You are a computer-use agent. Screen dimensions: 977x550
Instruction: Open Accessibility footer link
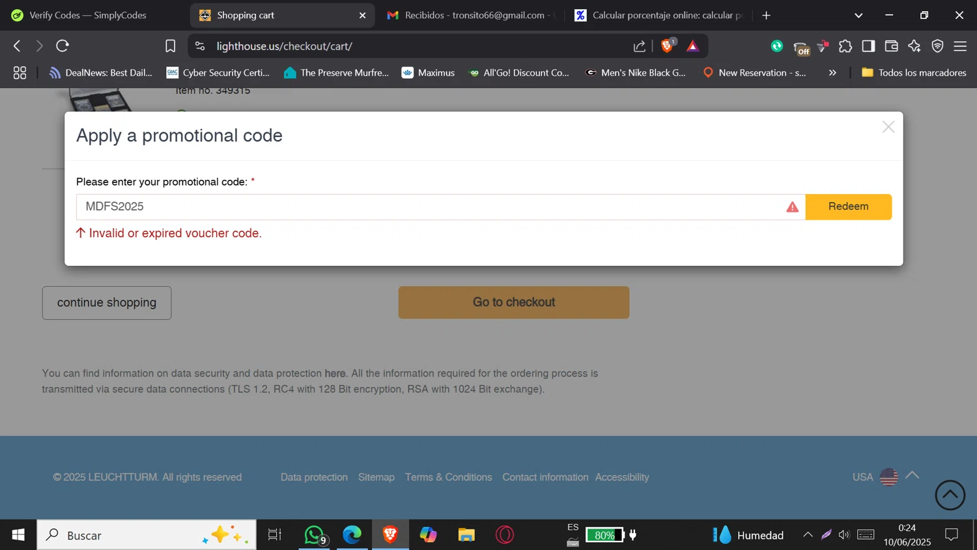click(x=622, y=477)
